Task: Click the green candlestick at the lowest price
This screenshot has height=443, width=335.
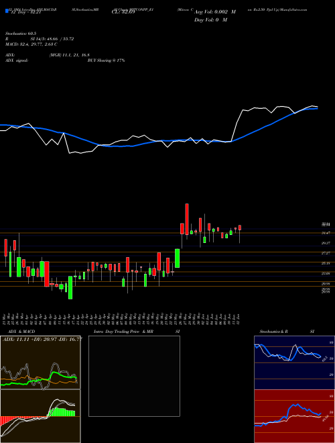Action: pos(70,287)
